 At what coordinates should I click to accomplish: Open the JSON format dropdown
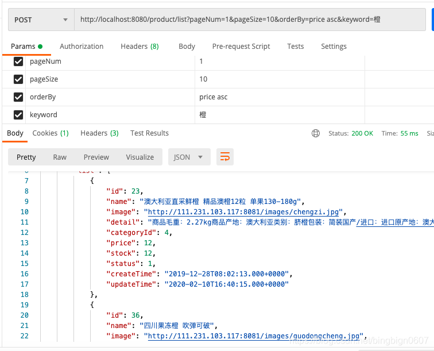pos(189,157)
